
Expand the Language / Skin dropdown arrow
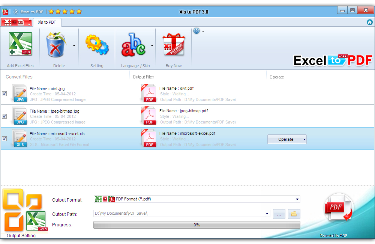[x=152, y=45]
